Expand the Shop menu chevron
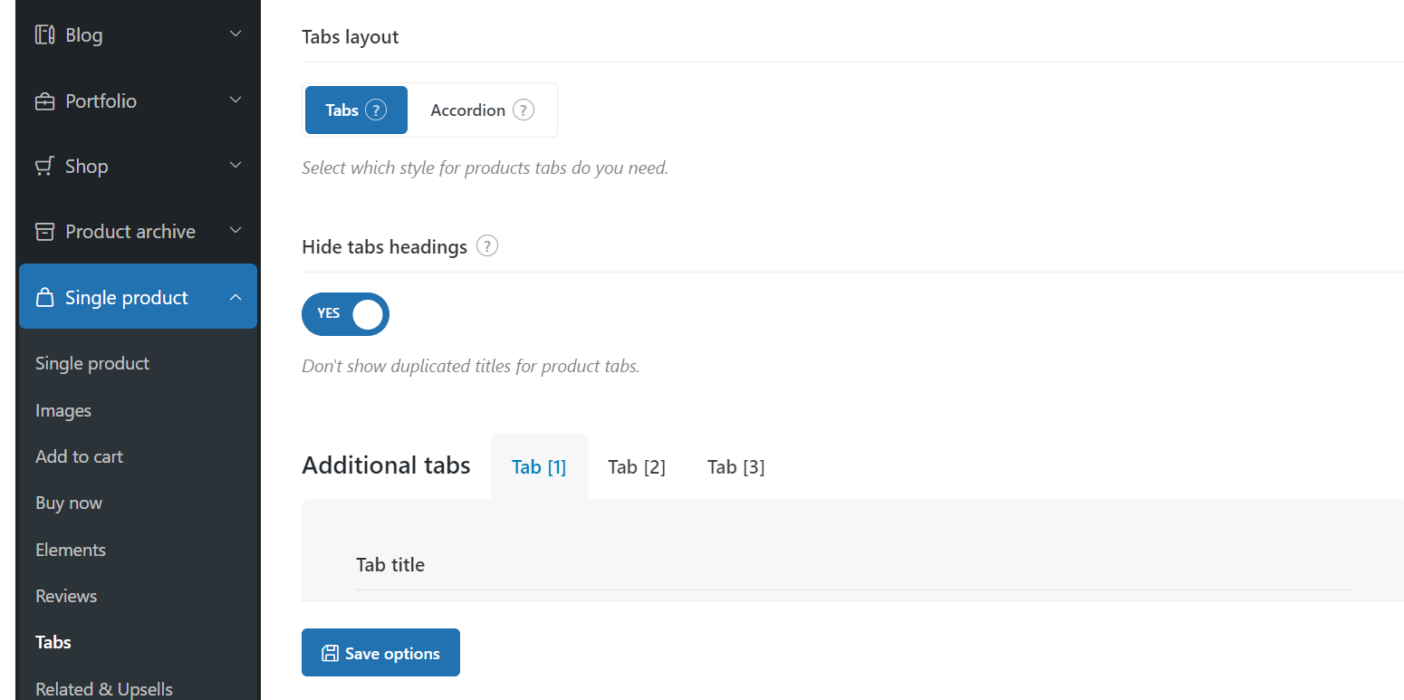1404x700 pixels. pyautogui.click(x=236, y=166)
